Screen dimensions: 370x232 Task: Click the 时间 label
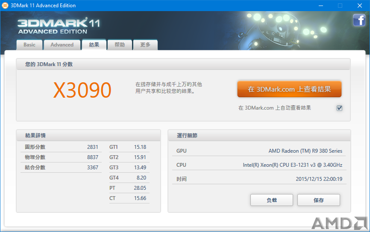[x=182, y=179]
